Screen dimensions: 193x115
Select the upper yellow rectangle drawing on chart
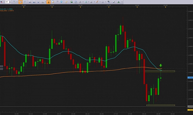(160, 71)
